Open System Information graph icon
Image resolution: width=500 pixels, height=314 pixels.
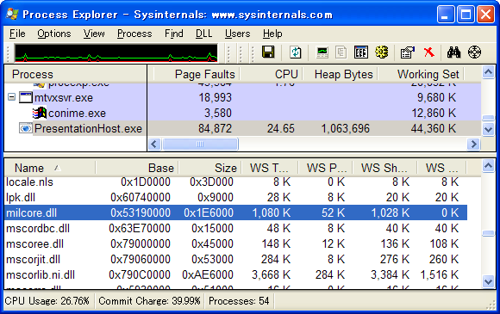point(322,52)
